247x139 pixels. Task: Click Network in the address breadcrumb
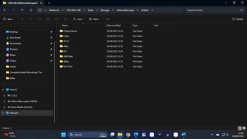tap(54, 10)
